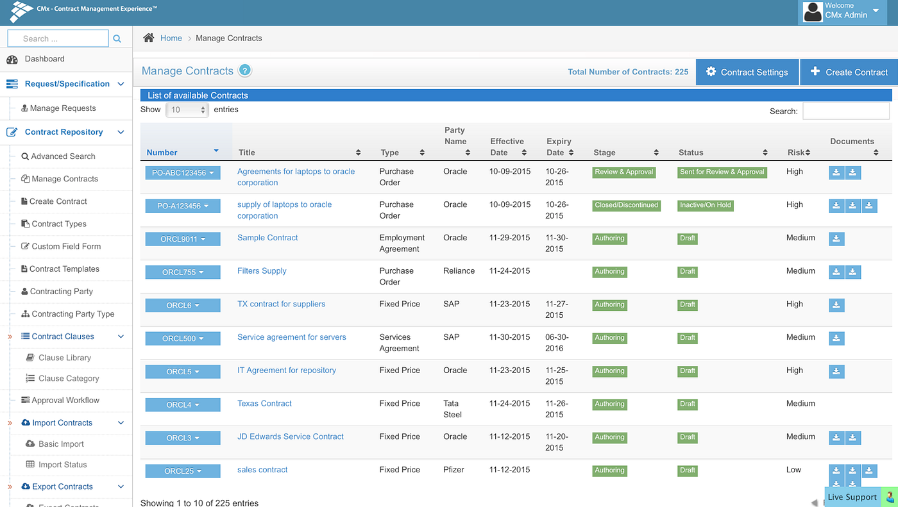
Task: Click the Create Contract button
Action: tap(853, 72)
